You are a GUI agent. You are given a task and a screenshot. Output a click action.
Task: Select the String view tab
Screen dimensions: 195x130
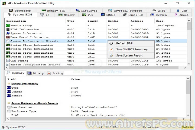coord(55,73)
